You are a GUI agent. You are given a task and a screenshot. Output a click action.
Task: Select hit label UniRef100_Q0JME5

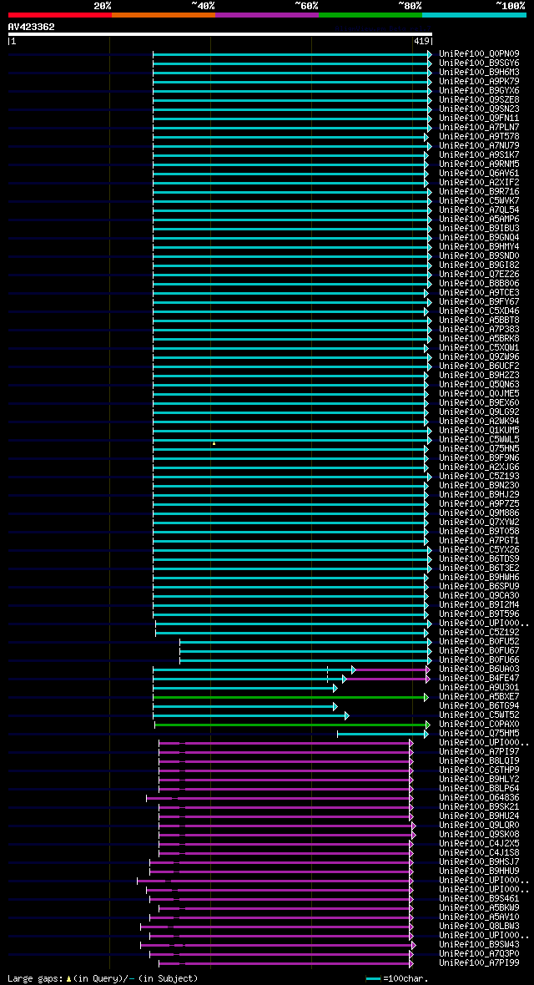(479, 394)
